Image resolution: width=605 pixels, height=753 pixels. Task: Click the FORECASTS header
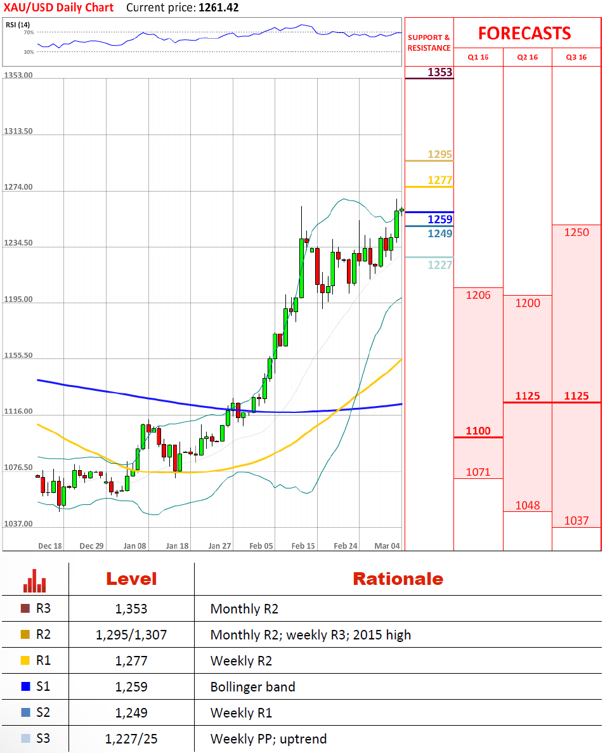524,33
